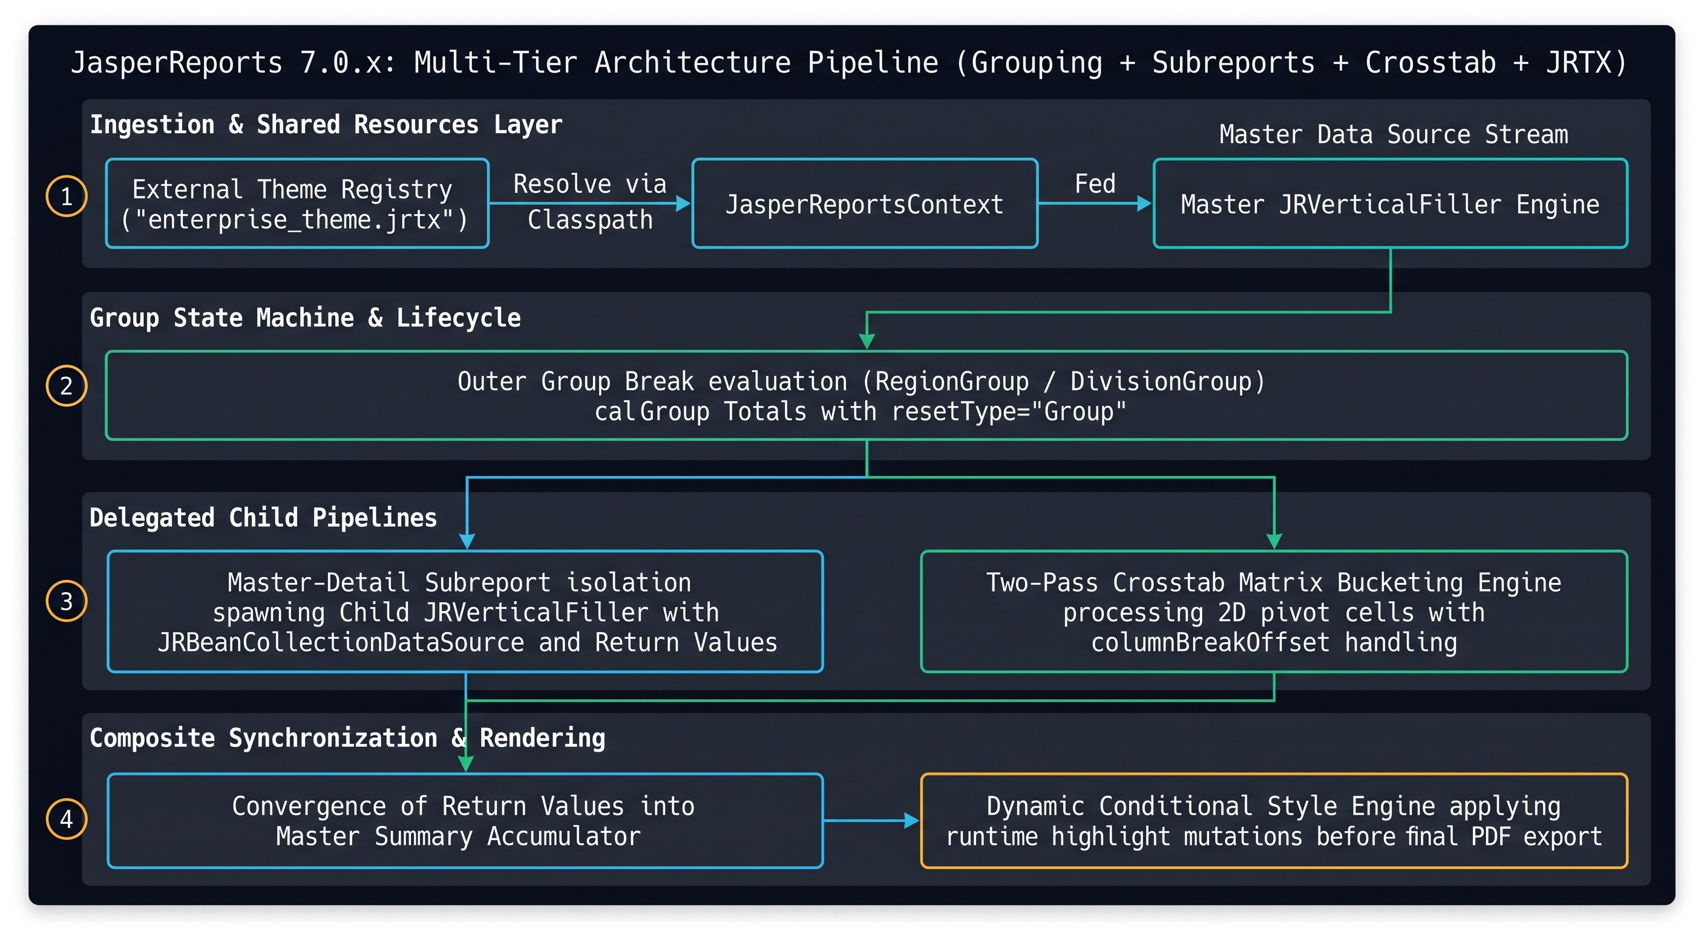Click the 'Delegated Child Pipelines' heading
This screenshot has width=1704, height=929.
pos(263,517)
